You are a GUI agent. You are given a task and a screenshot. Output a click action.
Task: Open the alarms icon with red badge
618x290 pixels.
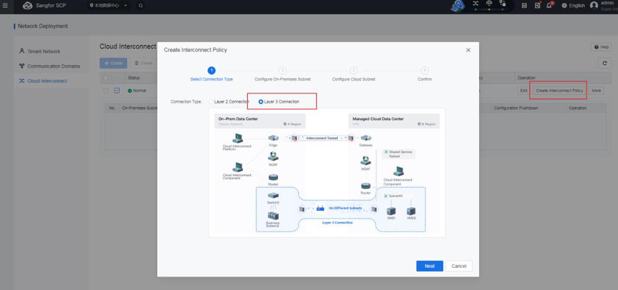pos(538,6)
